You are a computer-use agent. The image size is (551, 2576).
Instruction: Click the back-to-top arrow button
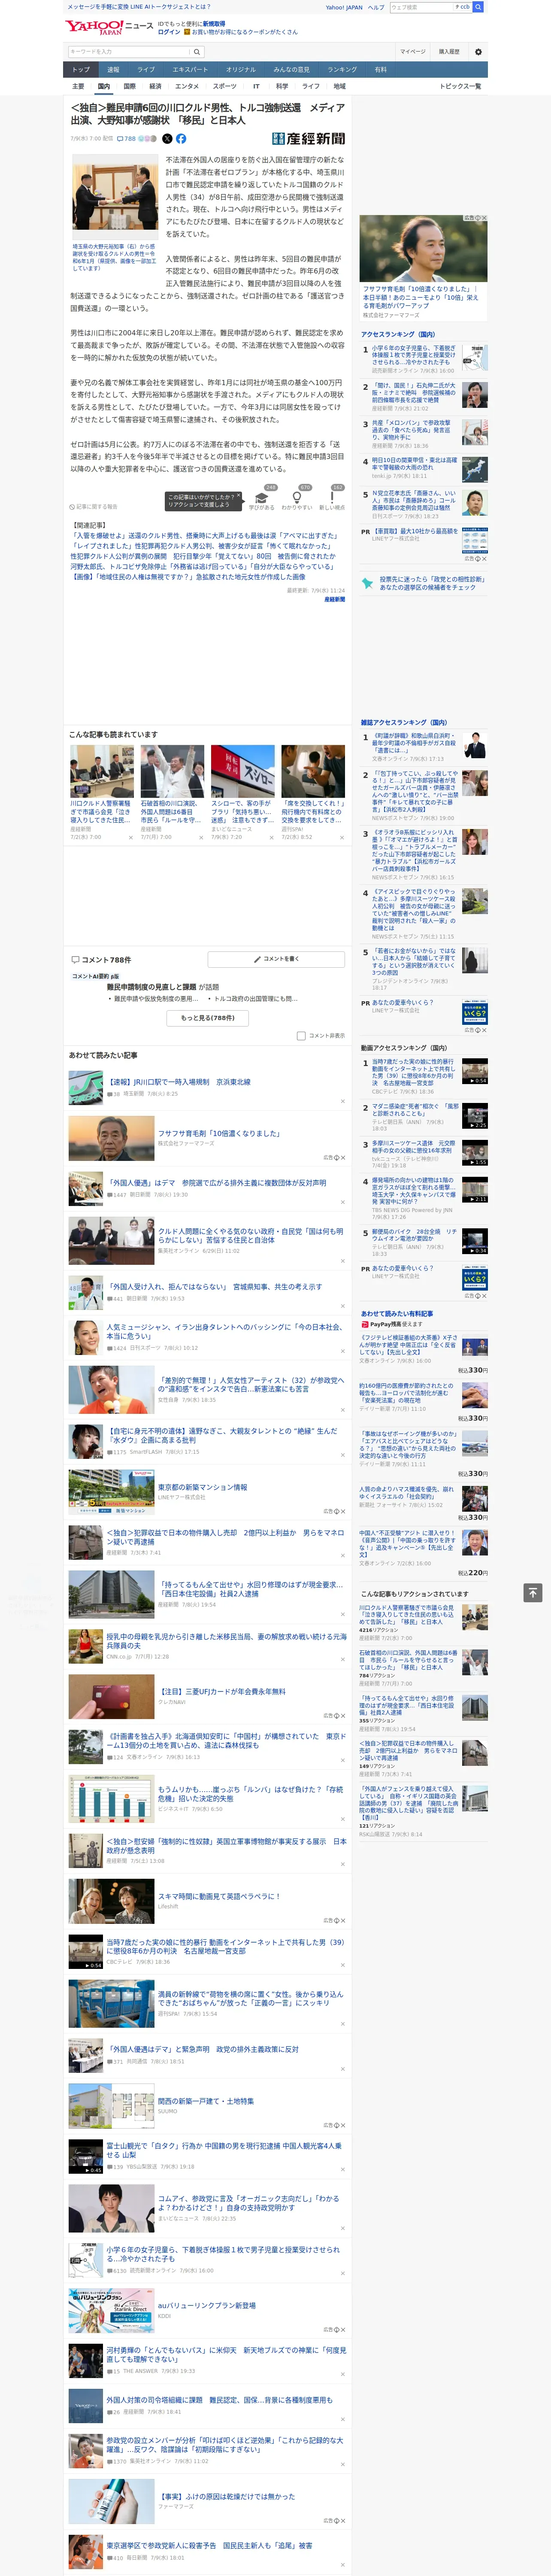(x=532, y=1592)
